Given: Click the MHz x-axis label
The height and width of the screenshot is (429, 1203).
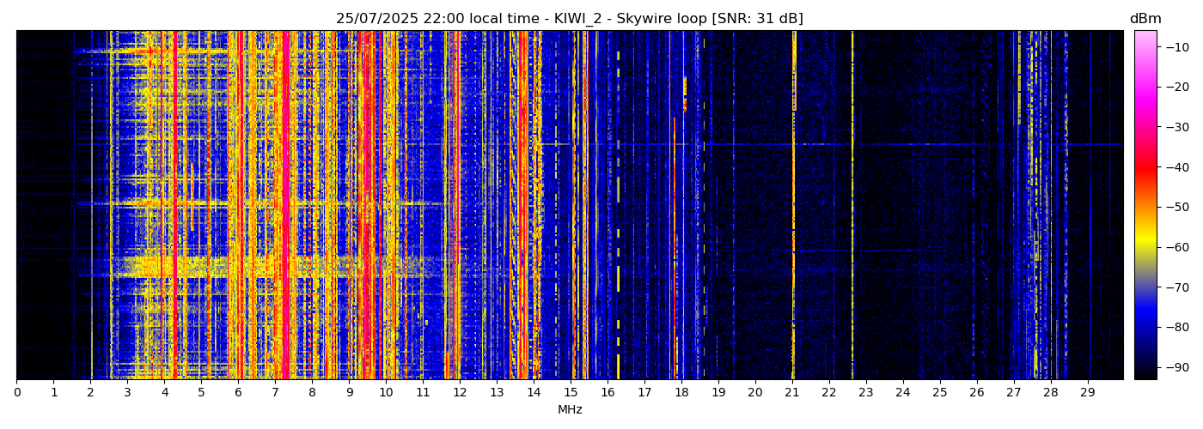Looking at the screenshot, I should tap(570, 410).
